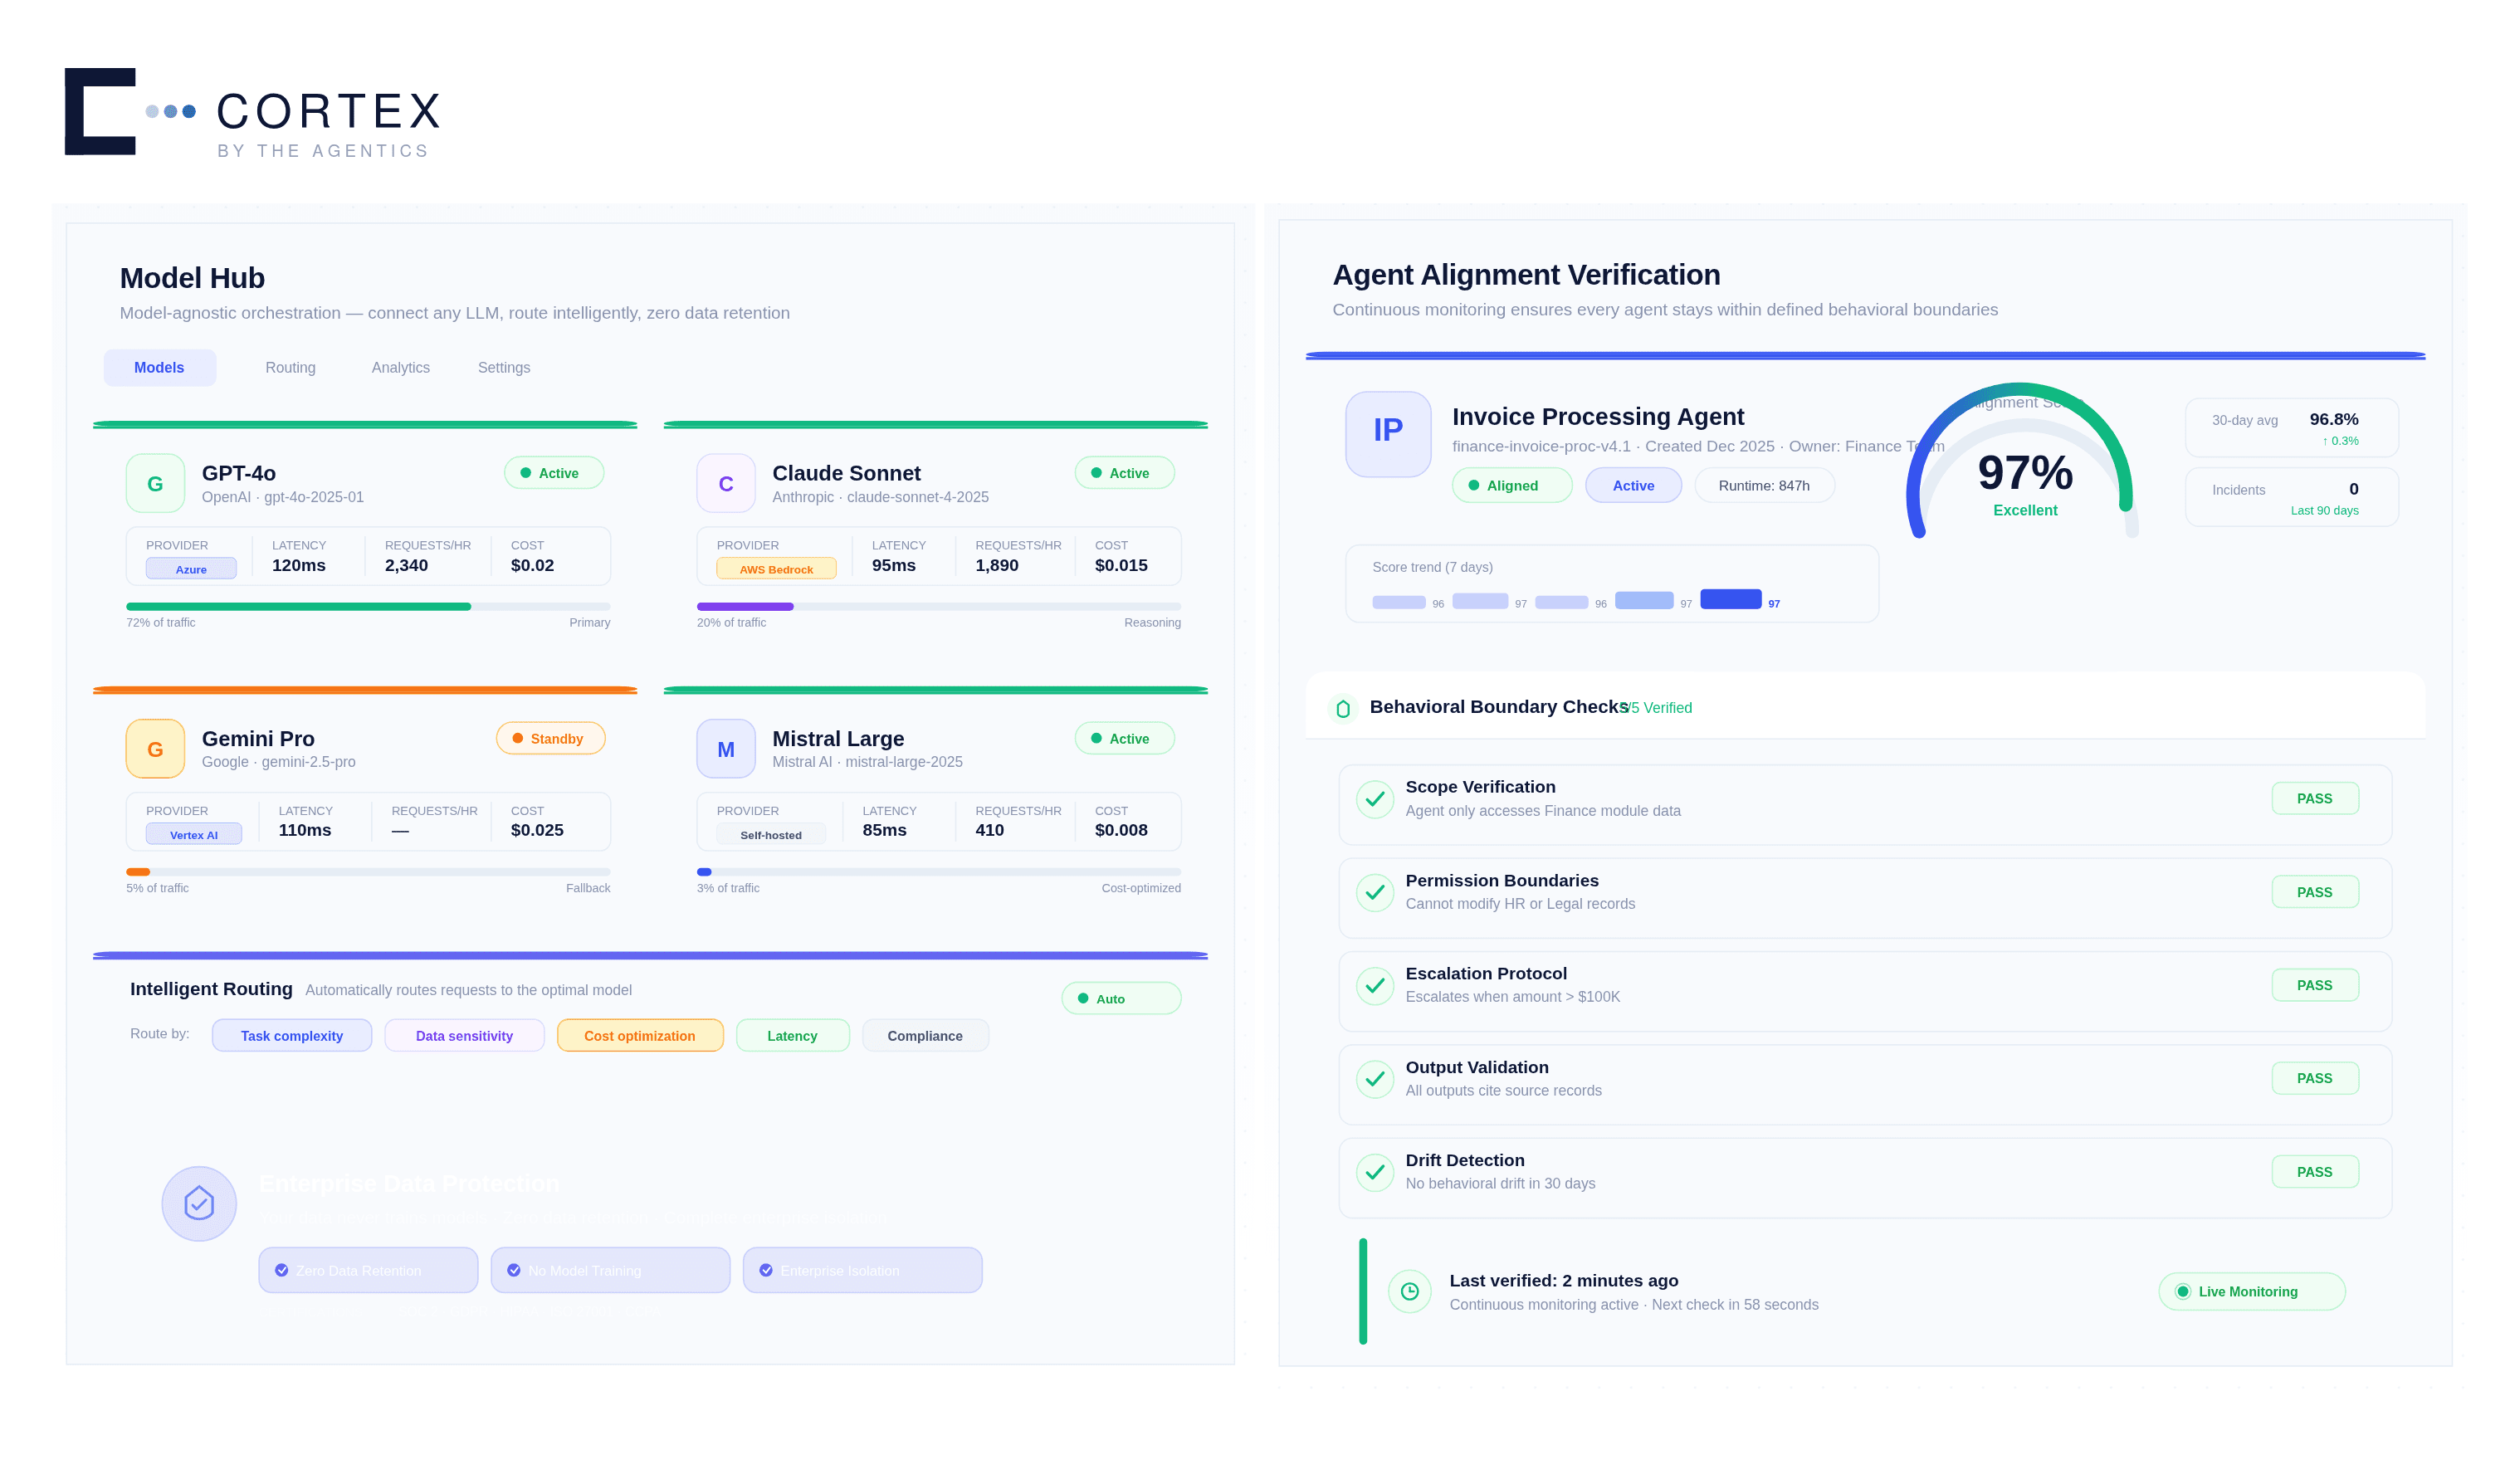Toggle Live Monitoring indicator
This screenshot has height=1484, width=2510.
(x=2250, y=1291)
